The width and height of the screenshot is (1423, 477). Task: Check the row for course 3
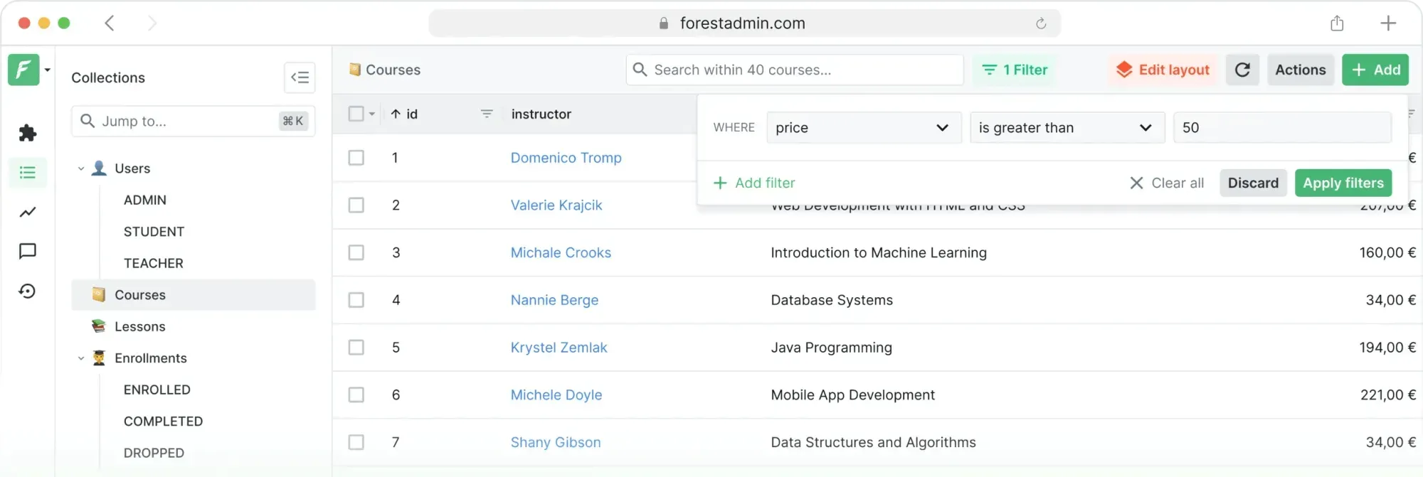tap(356, 252)
